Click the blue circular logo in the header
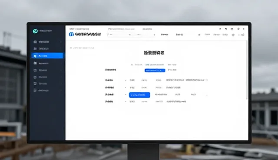This screenshot has width=278, height=160. click(71, 34)
